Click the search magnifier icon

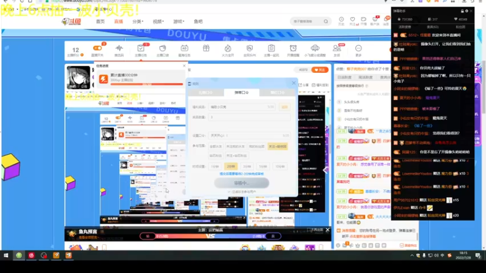coord(326,21)
